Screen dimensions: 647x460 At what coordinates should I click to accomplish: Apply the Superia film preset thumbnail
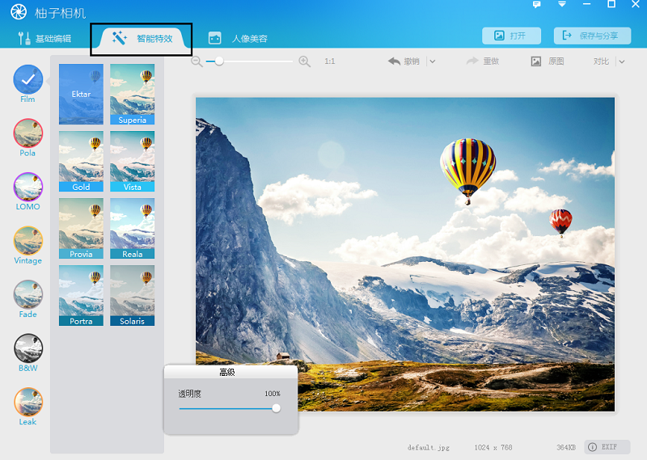click(x=132, y=95)
